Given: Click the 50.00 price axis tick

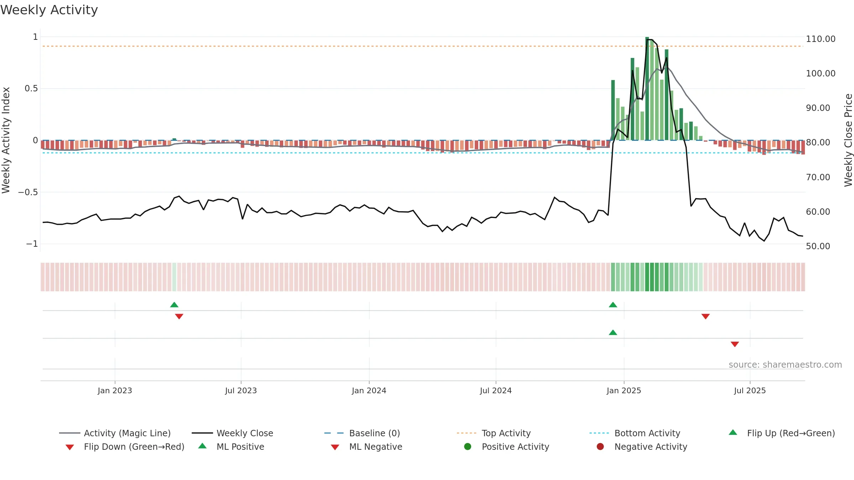Looking at the screenshot, I should (818, 246).
